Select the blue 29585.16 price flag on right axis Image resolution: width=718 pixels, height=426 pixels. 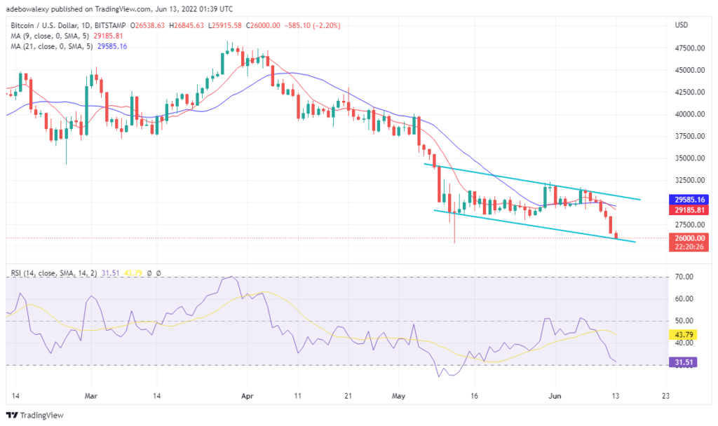pos(689,199)
